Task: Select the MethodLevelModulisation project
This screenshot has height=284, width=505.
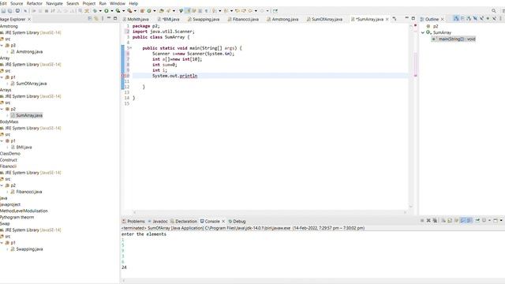Action: point(24,211)
